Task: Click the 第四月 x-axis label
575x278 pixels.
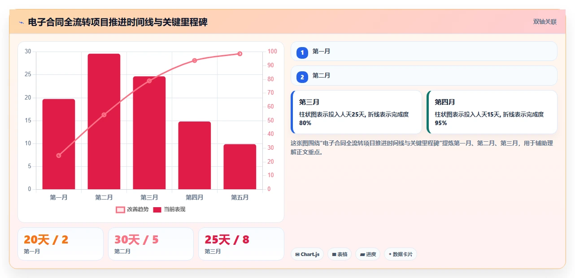Action: [x=195, y=197]
